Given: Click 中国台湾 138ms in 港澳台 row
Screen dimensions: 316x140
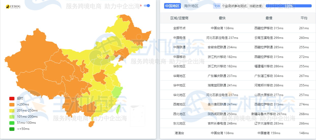Looking at the screenshot, I should coord(222,133).
